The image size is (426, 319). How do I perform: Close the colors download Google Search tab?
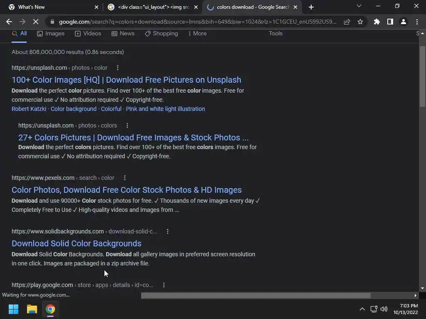click(x=295, y=7)
